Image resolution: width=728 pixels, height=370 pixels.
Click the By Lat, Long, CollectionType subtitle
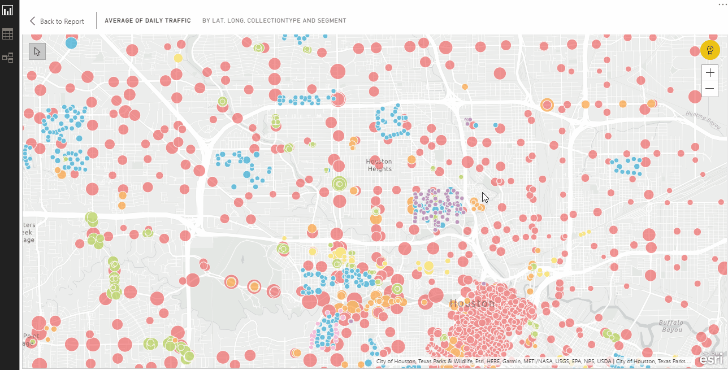274,21
